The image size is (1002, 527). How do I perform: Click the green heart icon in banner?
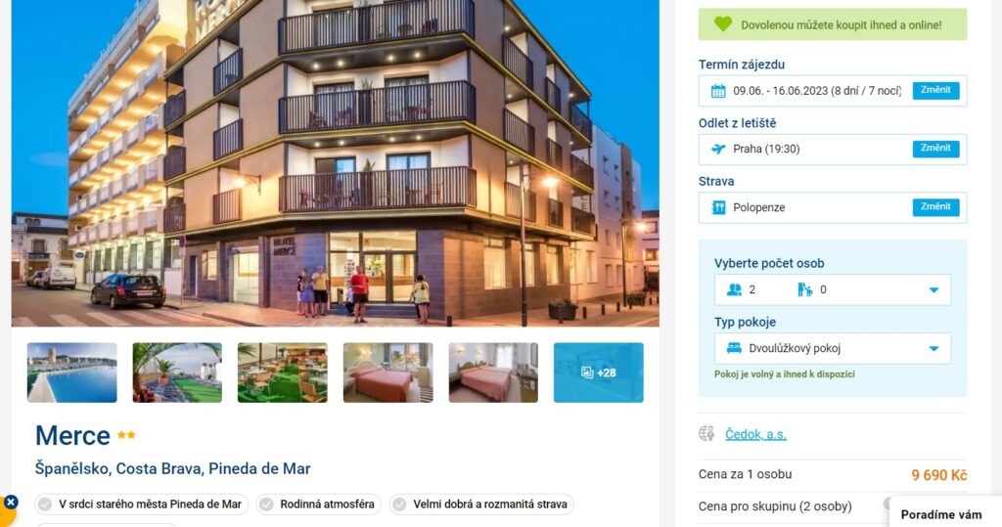tap(723, 24)
